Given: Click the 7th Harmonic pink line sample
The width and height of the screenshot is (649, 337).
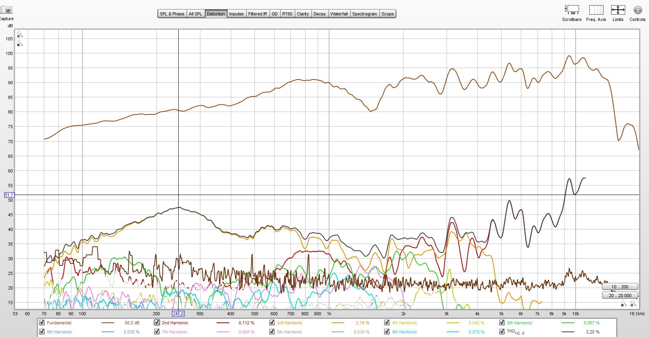Looking at the screenshot, I should (x=223, y=332).
